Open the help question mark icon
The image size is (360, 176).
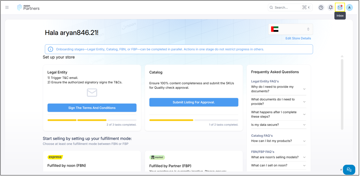[321, 7]
